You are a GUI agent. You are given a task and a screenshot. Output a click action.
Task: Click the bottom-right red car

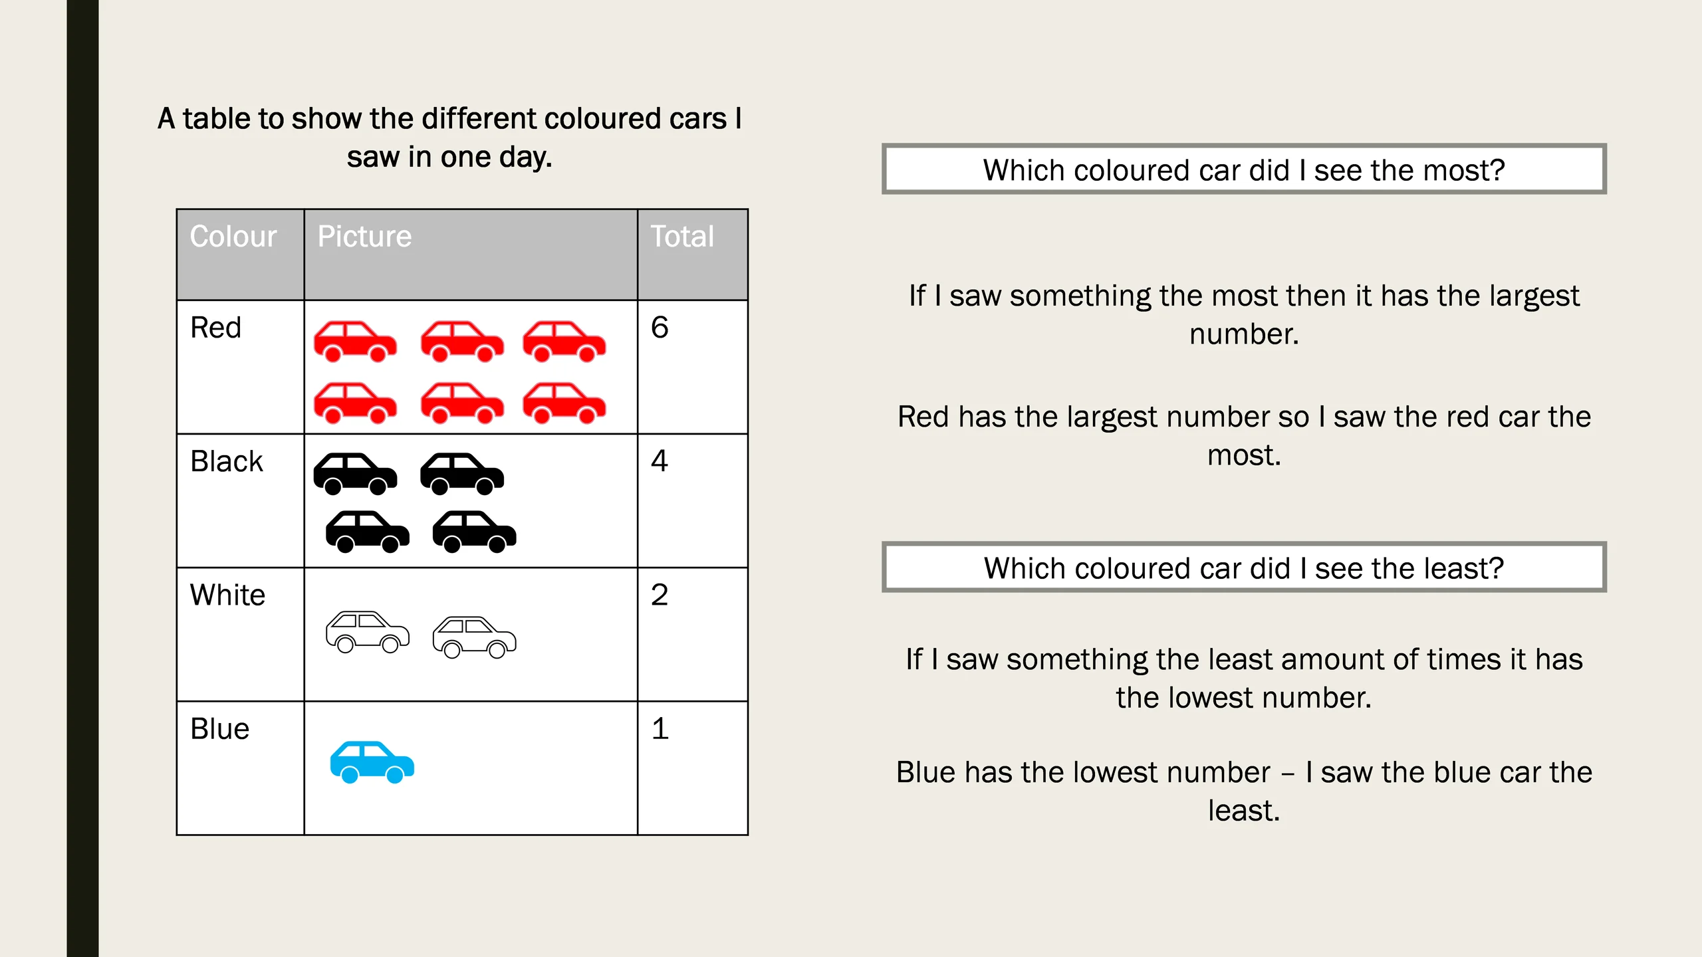coord(564,403)
